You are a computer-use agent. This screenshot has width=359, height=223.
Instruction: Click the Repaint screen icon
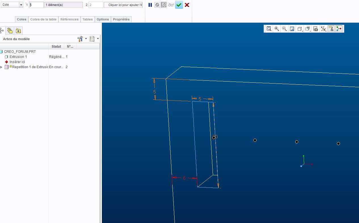click(292, 29)
